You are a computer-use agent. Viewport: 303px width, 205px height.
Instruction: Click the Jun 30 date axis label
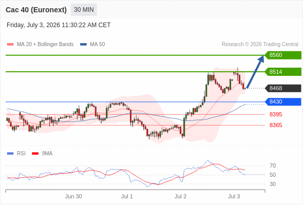73,196
